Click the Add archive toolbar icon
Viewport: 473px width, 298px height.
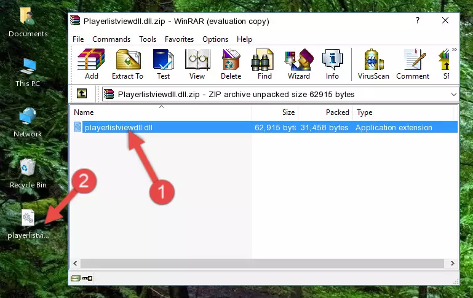[91, 64]
